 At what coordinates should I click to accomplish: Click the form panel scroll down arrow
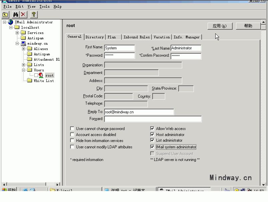(x=263, y=185)
